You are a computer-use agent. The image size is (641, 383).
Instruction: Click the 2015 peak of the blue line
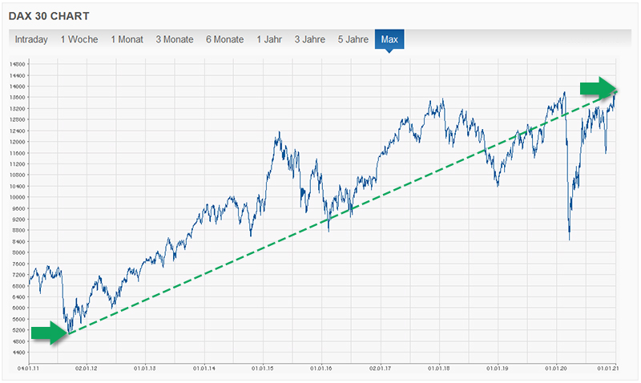click(x=279, y=133)
